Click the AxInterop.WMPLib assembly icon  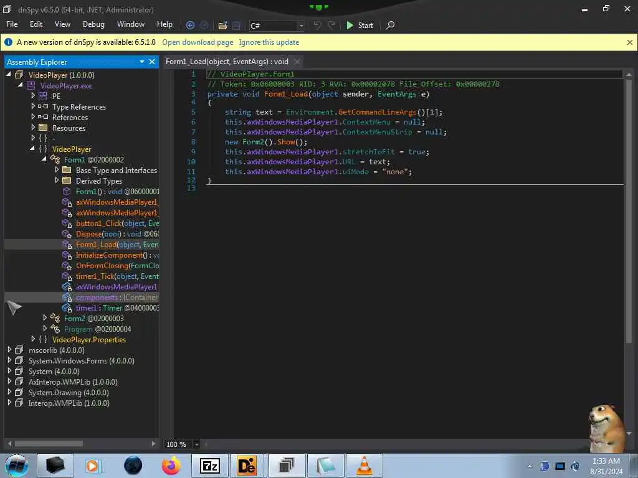click(x=19, y=382)
